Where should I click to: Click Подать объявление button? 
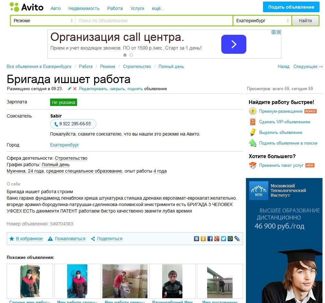[x=291, y=7]
